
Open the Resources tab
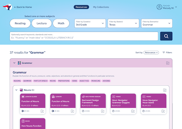81,7
